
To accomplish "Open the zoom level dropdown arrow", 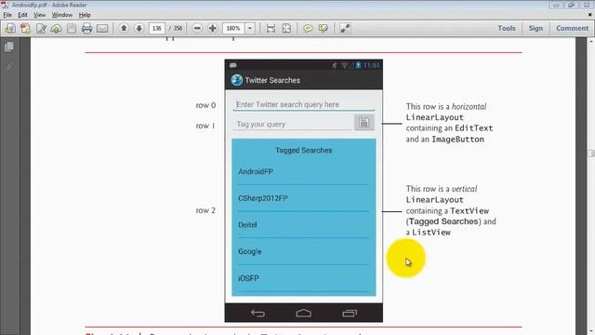I will pyautogui.click(x=250, y=28).
